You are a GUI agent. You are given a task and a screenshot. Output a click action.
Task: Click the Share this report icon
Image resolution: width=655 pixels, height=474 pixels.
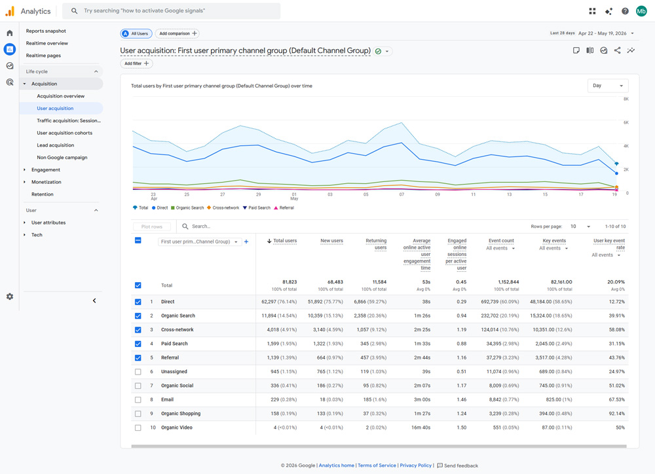coord(618,50)
